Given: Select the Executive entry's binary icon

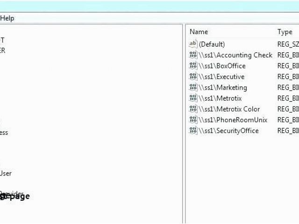Looking at the screenshot, I should [x=193, y=77].
